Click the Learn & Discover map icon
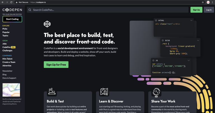 (104, 92)
